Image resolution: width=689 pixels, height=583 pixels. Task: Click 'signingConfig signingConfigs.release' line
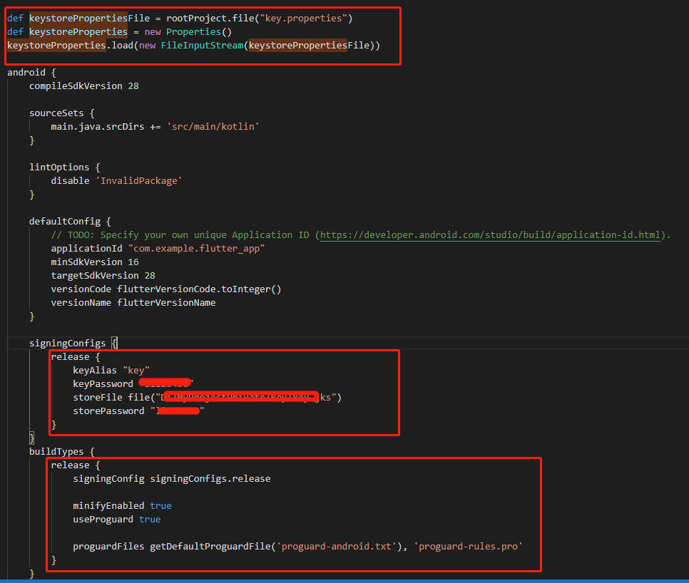pos(172,478)
